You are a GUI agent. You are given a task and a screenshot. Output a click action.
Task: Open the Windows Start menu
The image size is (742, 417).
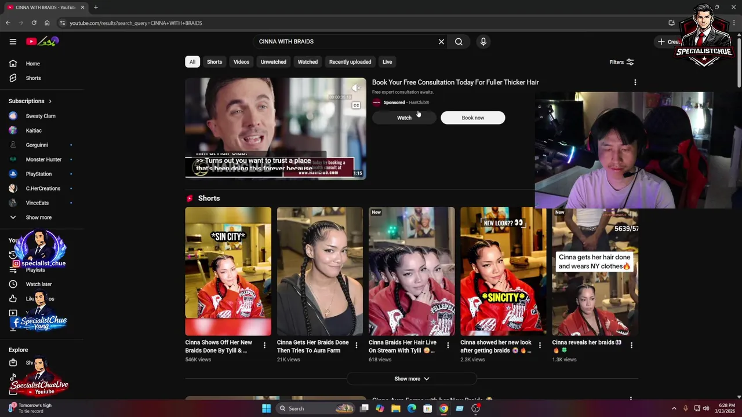pos(266,408)
